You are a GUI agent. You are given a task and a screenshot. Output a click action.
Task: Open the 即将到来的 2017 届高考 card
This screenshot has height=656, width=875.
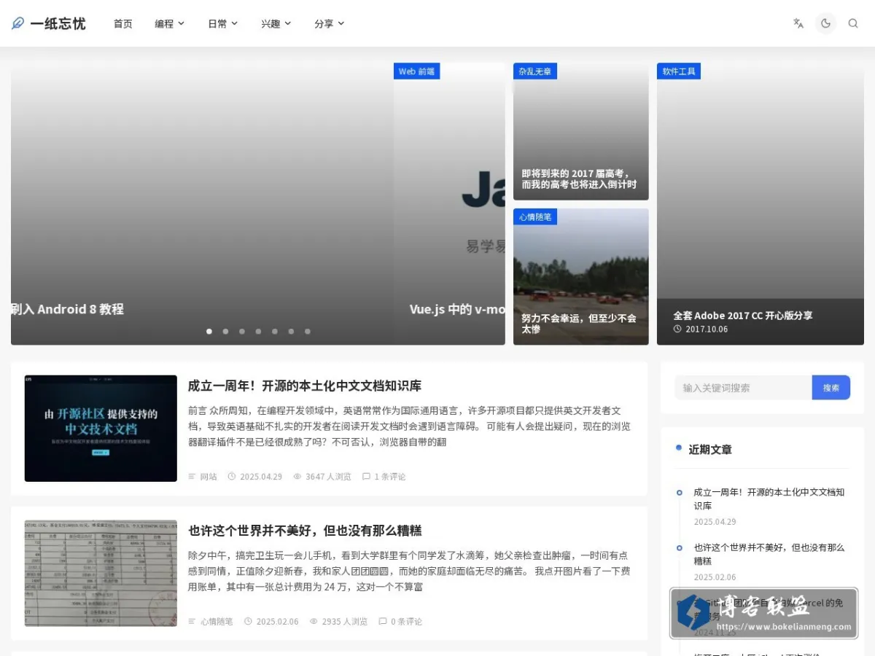[x=580, y=131]
